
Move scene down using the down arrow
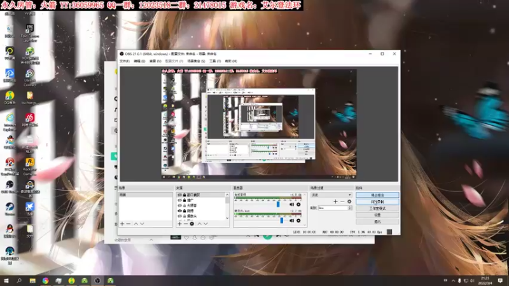click(x=142, y=224)
